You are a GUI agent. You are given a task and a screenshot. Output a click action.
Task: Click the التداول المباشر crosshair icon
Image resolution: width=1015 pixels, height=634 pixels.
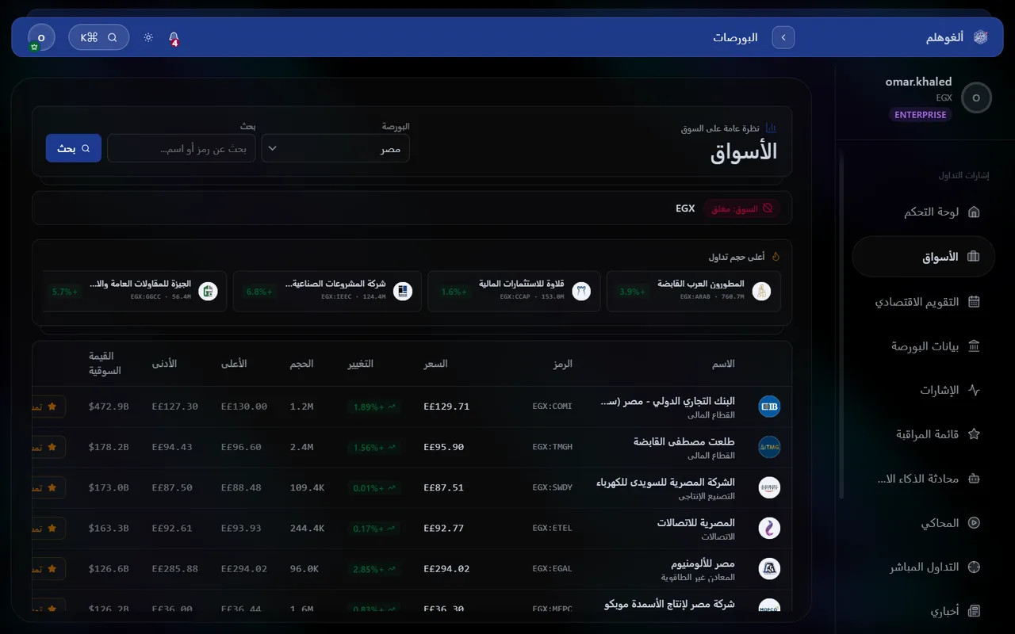coord(975,567)
